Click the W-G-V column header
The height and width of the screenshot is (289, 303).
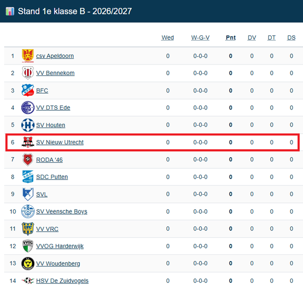click(200, 37)
